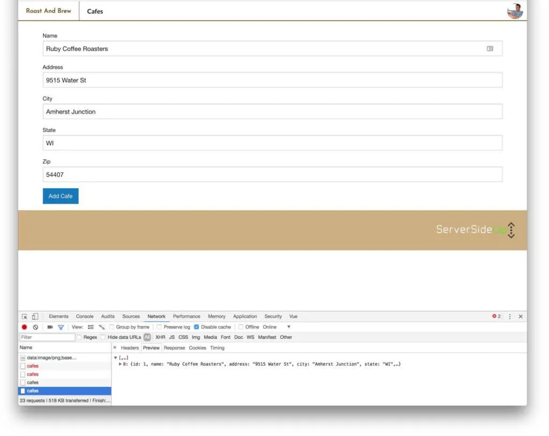Click the network Filter input box
This screenshot has width=549, height=436.
click(47, 337)
